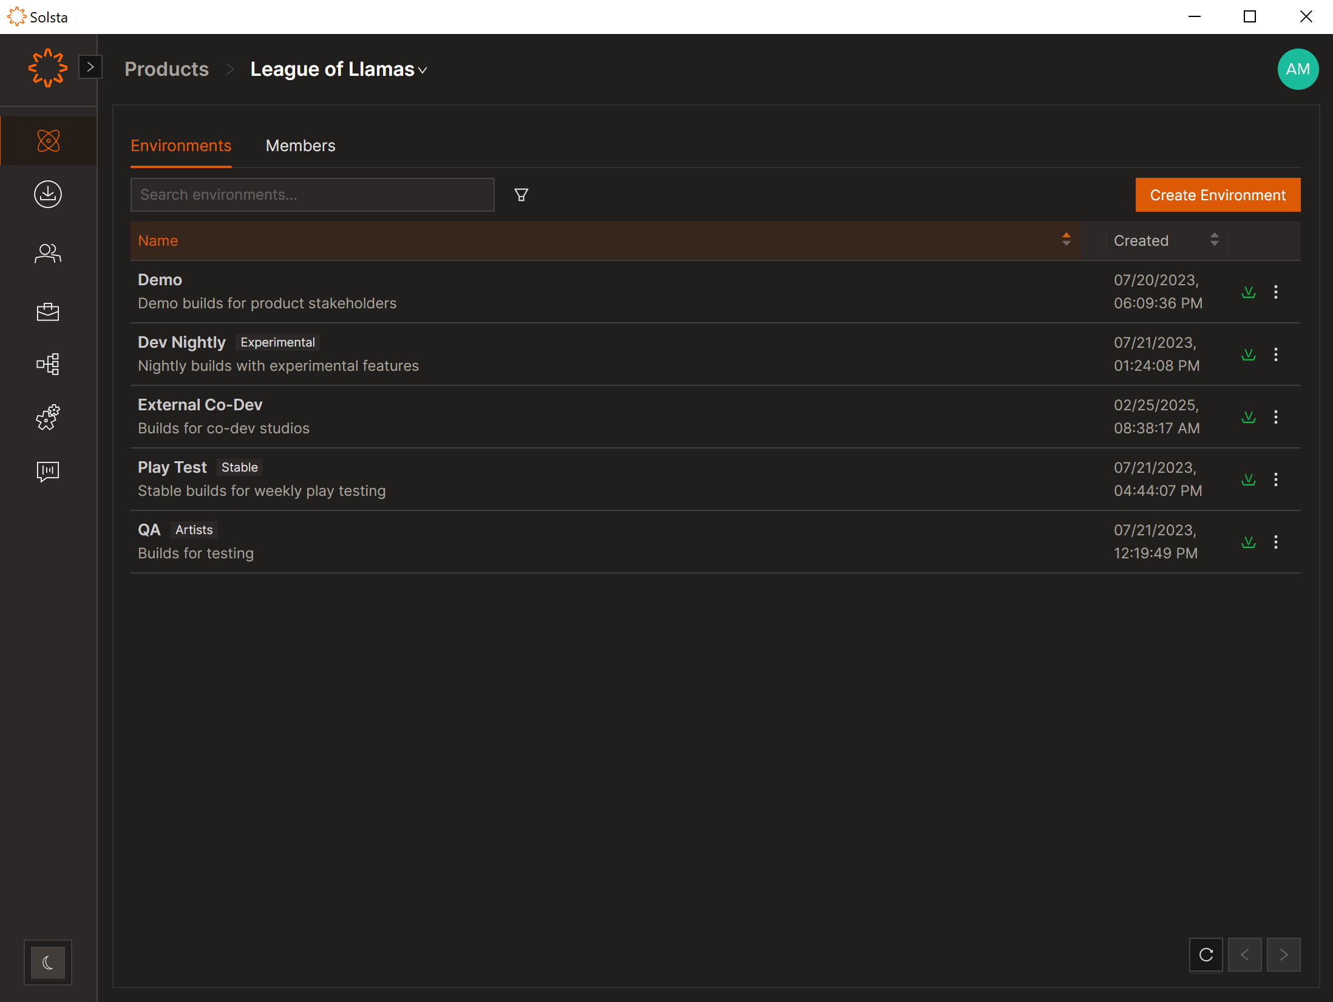Image resolution: width=1333 pixels, height=1002 pixels.
Task: Focus the Search environments input field
Action: tap(312, 195)
